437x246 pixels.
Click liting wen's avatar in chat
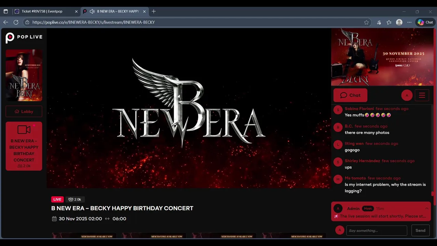click(x=338, y=145)
